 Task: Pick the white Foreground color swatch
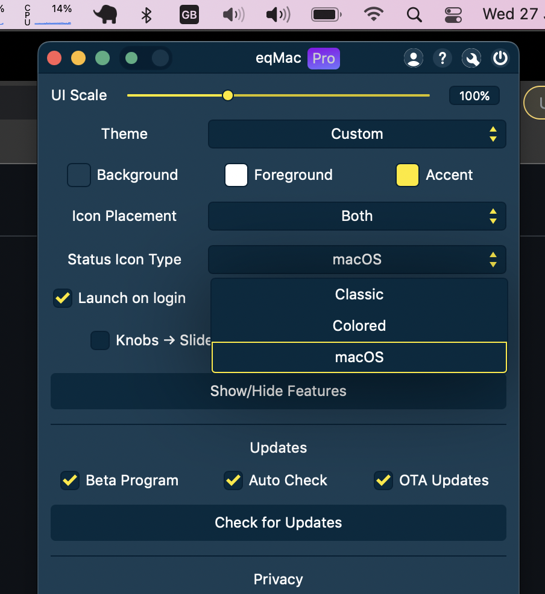click(236, 175)
